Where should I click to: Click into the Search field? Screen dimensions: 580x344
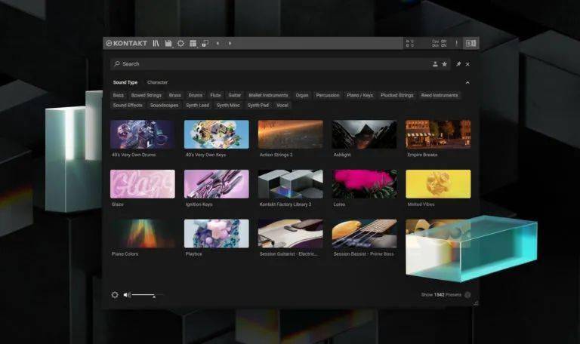point(280,64)
